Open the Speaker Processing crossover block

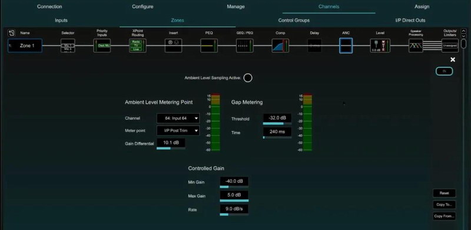(416, 45)
